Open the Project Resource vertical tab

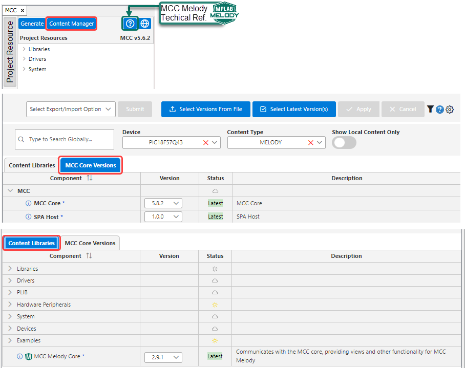coord(10,52)
